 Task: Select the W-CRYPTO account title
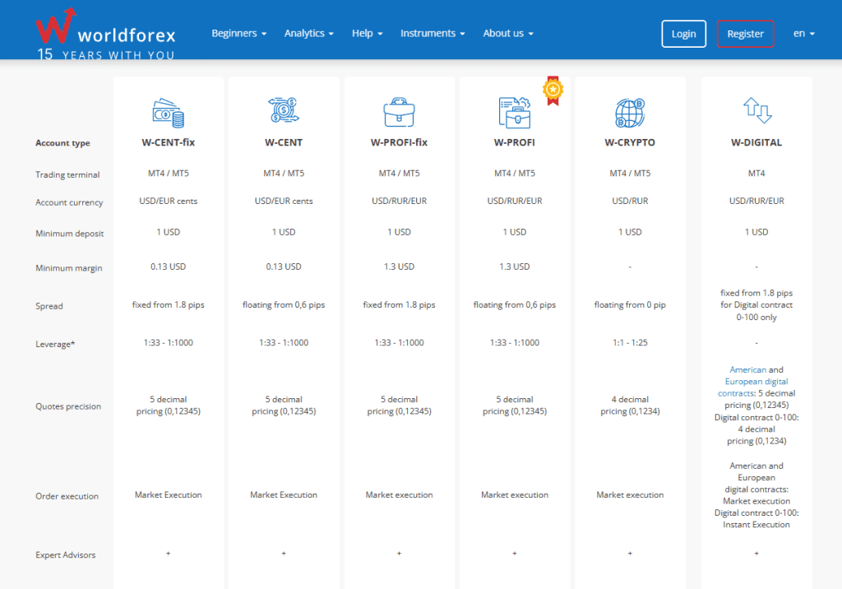(x=630, y=142)
